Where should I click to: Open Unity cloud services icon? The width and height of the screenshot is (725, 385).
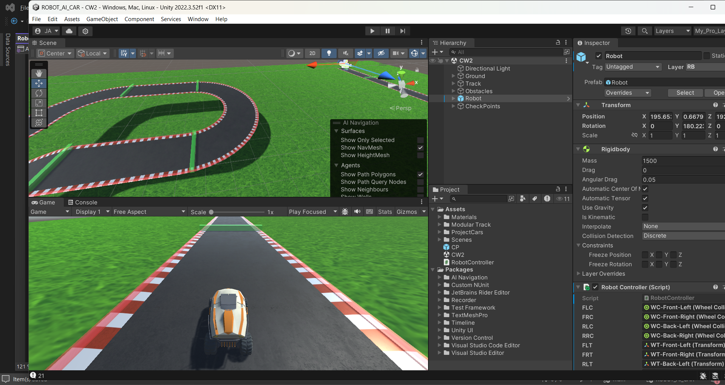(x=69, y=31)
